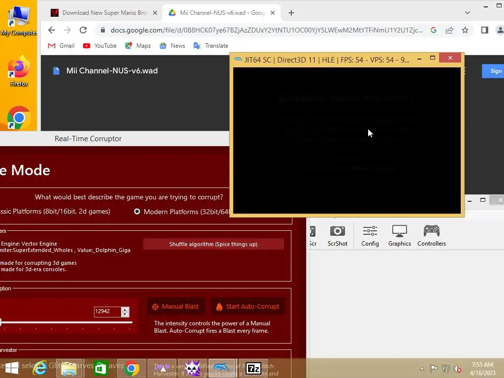
Task: Click the Dolphin emulator taskbar icon
Action: click(x=222, y=368)
